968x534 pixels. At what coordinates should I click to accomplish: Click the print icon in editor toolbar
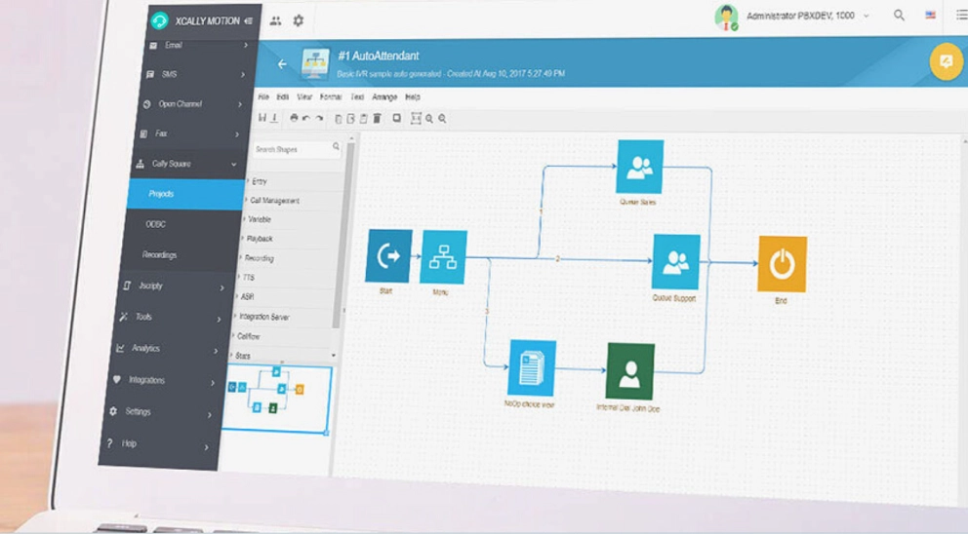(x=294, y=118)
